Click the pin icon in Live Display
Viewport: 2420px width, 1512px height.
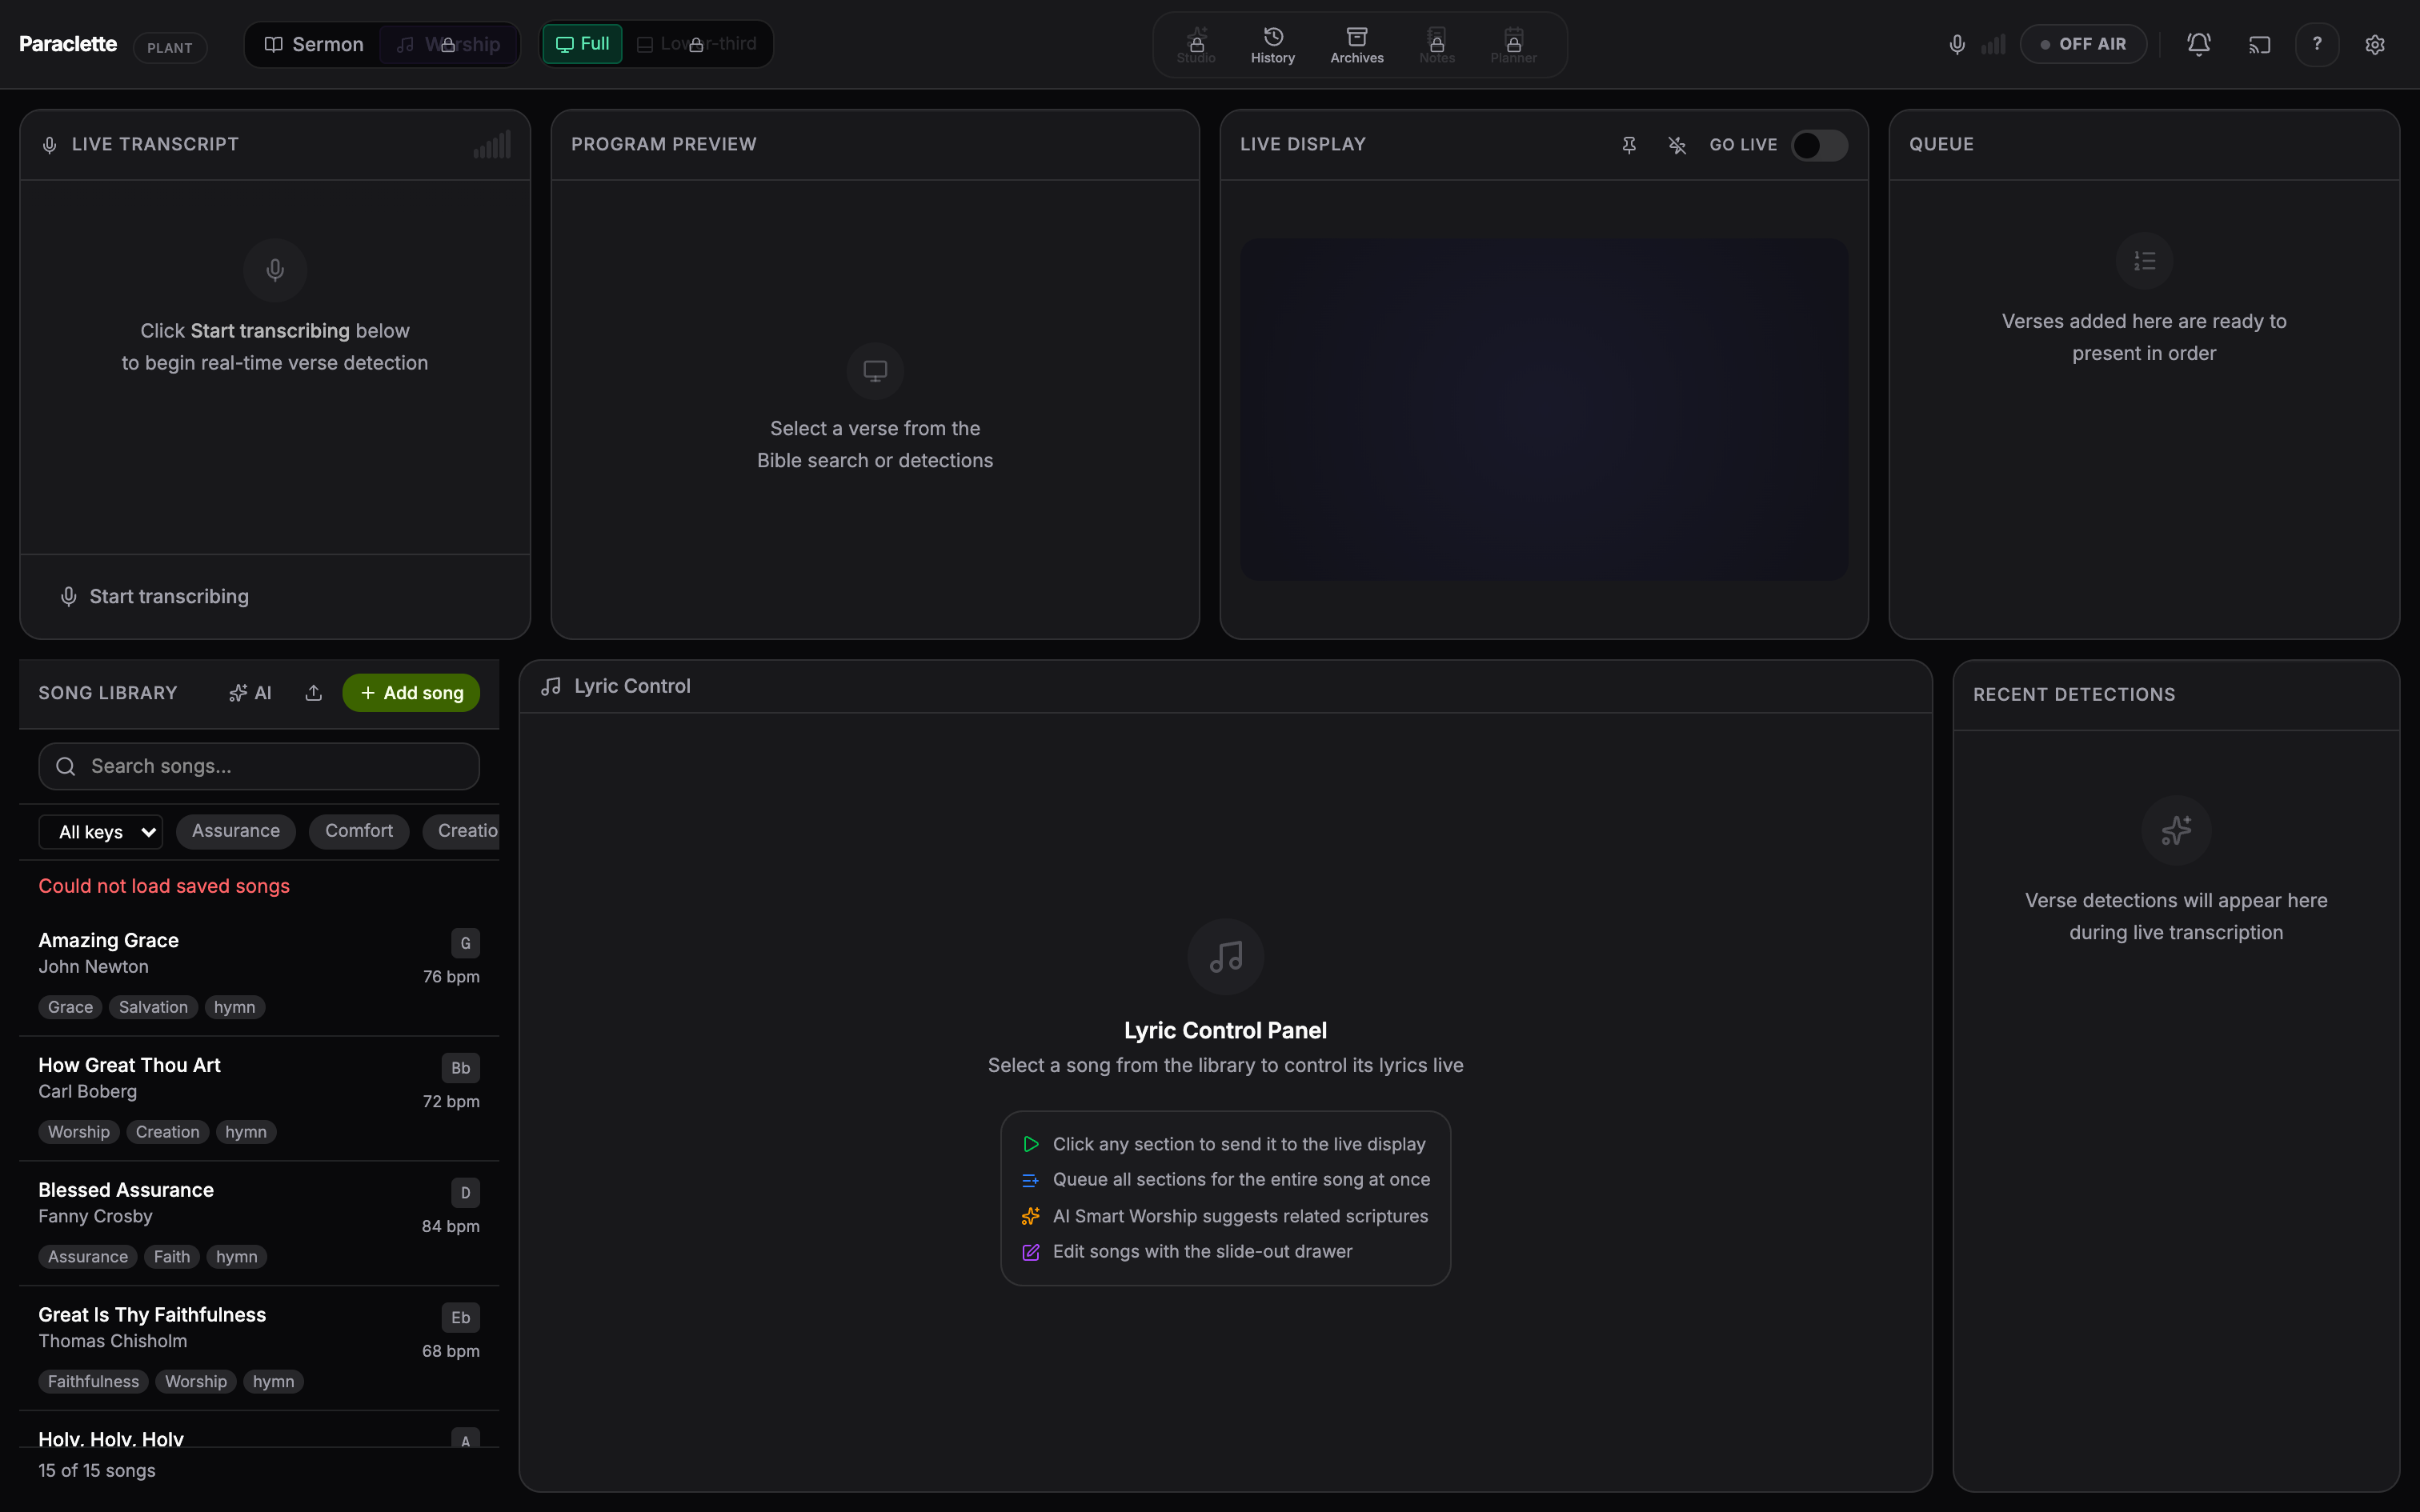tap(1629, 145)
